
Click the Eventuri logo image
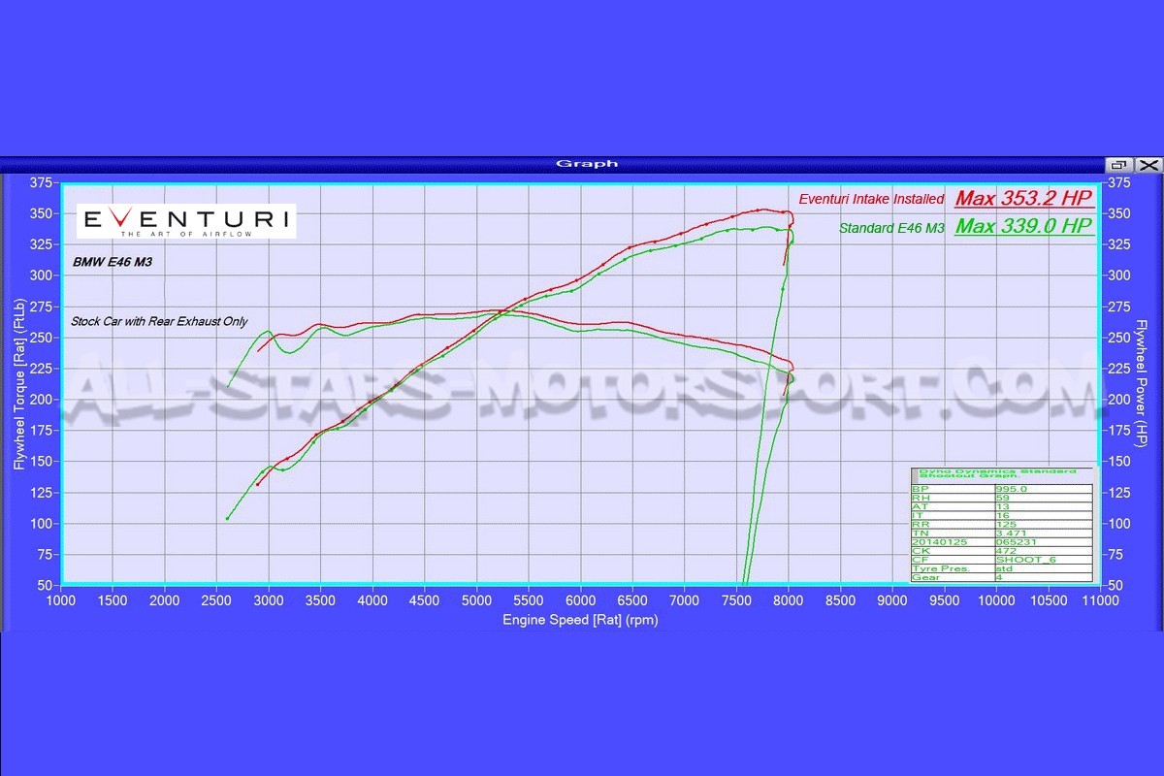click(x=186, y=222)
